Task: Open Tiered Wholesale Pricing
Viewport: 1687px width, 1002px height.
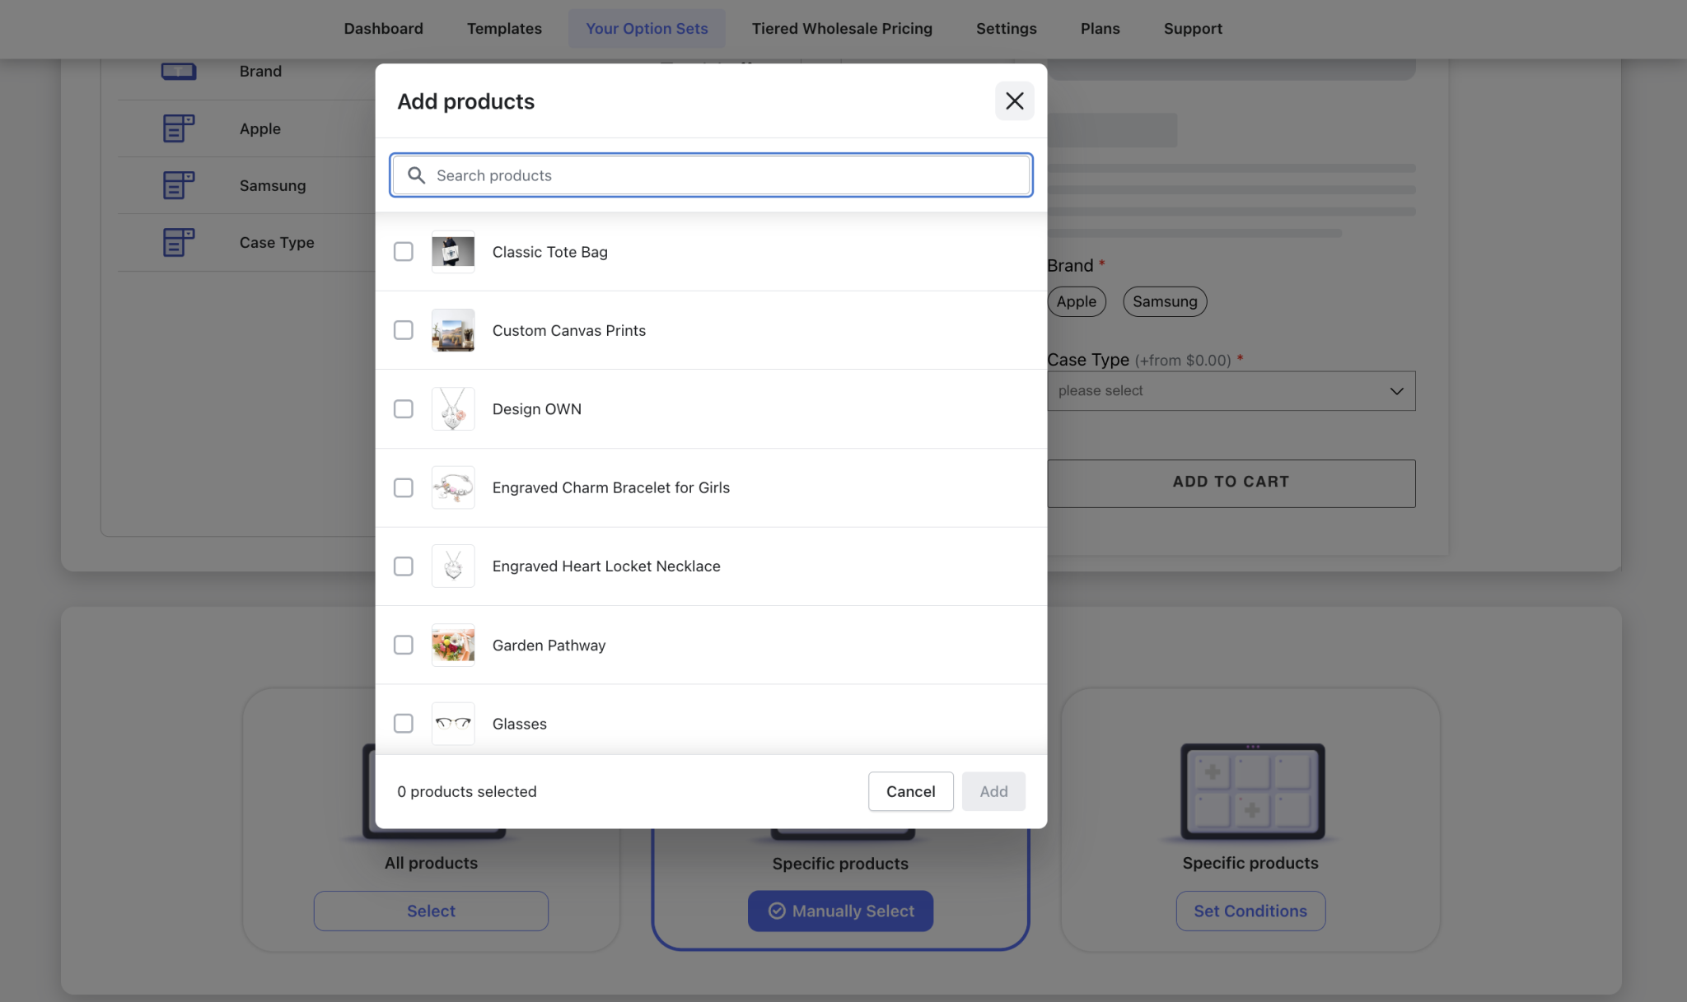Action: 841,28
